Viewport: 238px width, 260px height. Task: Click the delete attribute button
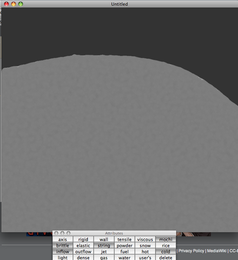coord(166,257)
